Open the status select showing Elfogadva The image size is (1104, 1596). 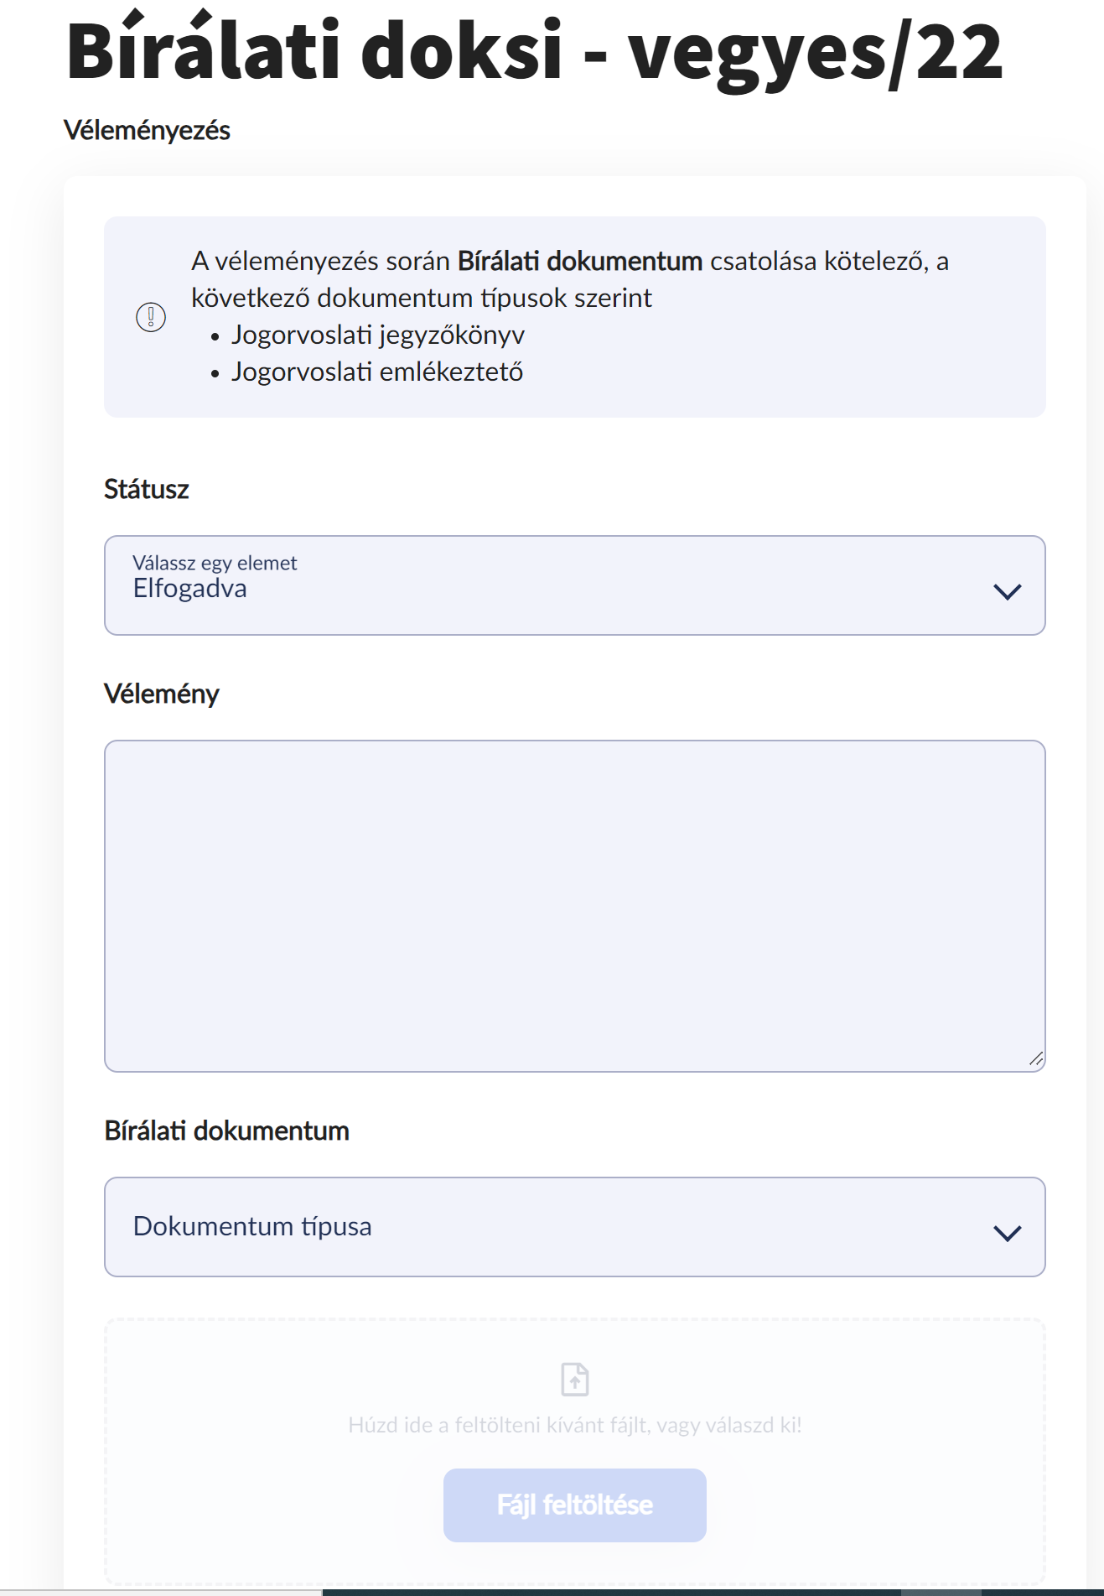point(553,585)
